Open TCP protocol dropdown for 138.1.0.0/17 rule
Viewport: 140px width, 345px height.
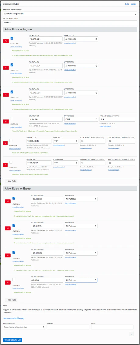click(66, 163)
